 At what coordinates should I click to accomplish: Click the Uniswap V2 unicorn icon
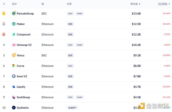(x=14, y=45)
